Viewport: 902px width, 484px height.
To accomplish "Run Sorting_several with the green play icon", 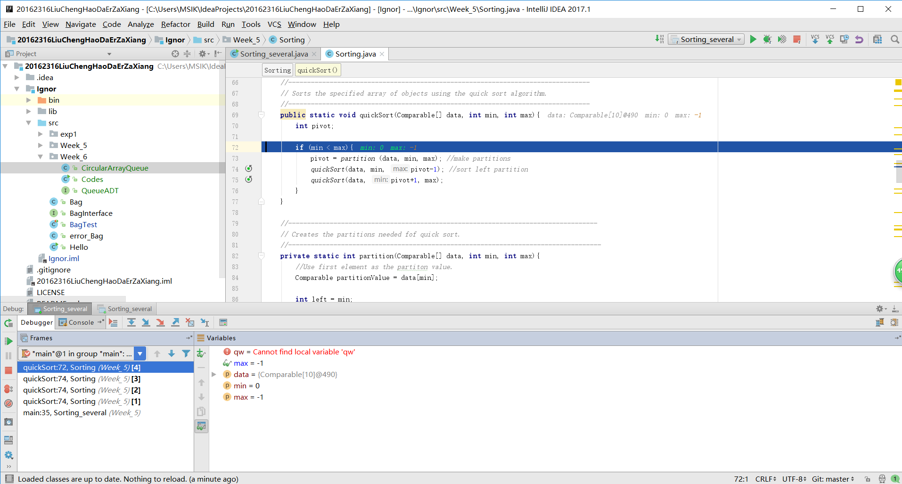I will [x=753, y=39].
